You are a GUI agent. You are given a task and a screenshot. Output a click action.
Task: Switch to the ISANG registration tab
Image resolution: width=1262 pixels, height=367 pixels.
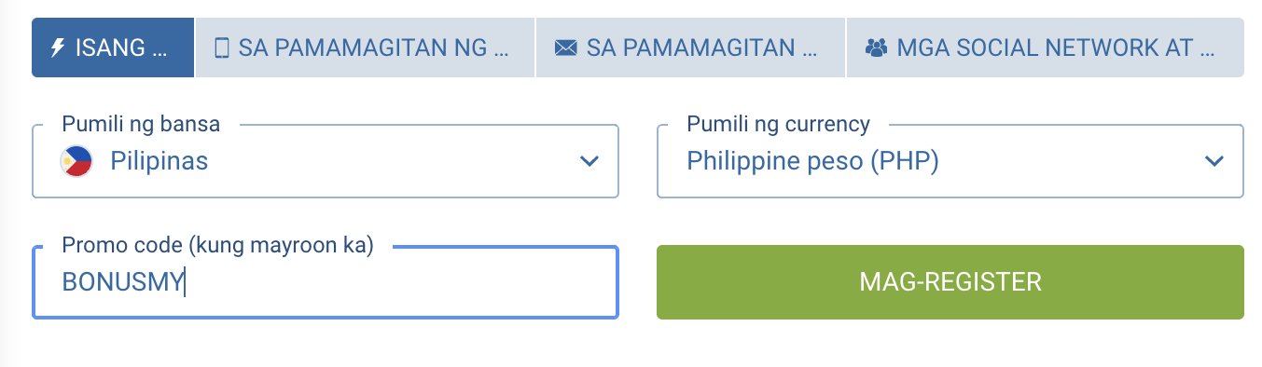(113, 48)
